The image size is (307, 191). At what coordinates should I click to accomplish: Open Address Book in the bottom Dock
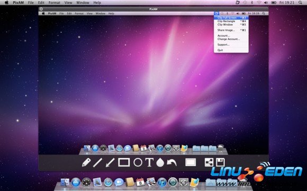[130, 182]
